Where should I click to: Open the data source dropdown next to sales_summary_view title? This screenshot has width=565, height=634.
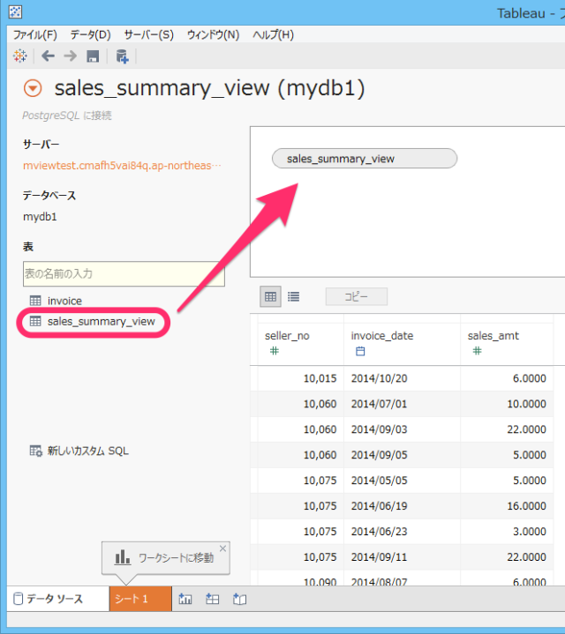33,88
